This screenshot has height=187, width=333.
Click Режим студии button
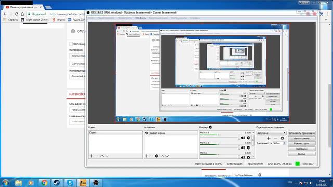302,144
